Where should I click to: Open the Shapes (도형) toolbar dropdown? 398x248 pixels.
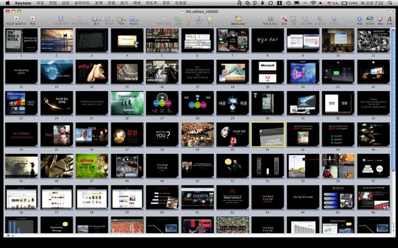point(178,19)
